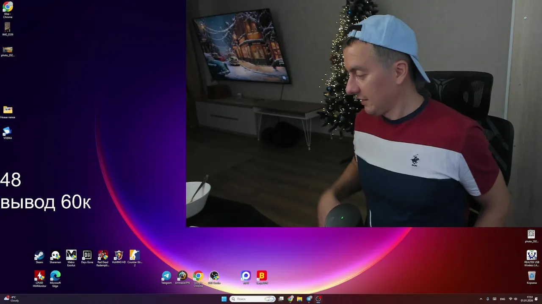542x304 pixels.
Task: Select the REALTEK USB Wireless LAN shortcut
Action: coord(532,258)
